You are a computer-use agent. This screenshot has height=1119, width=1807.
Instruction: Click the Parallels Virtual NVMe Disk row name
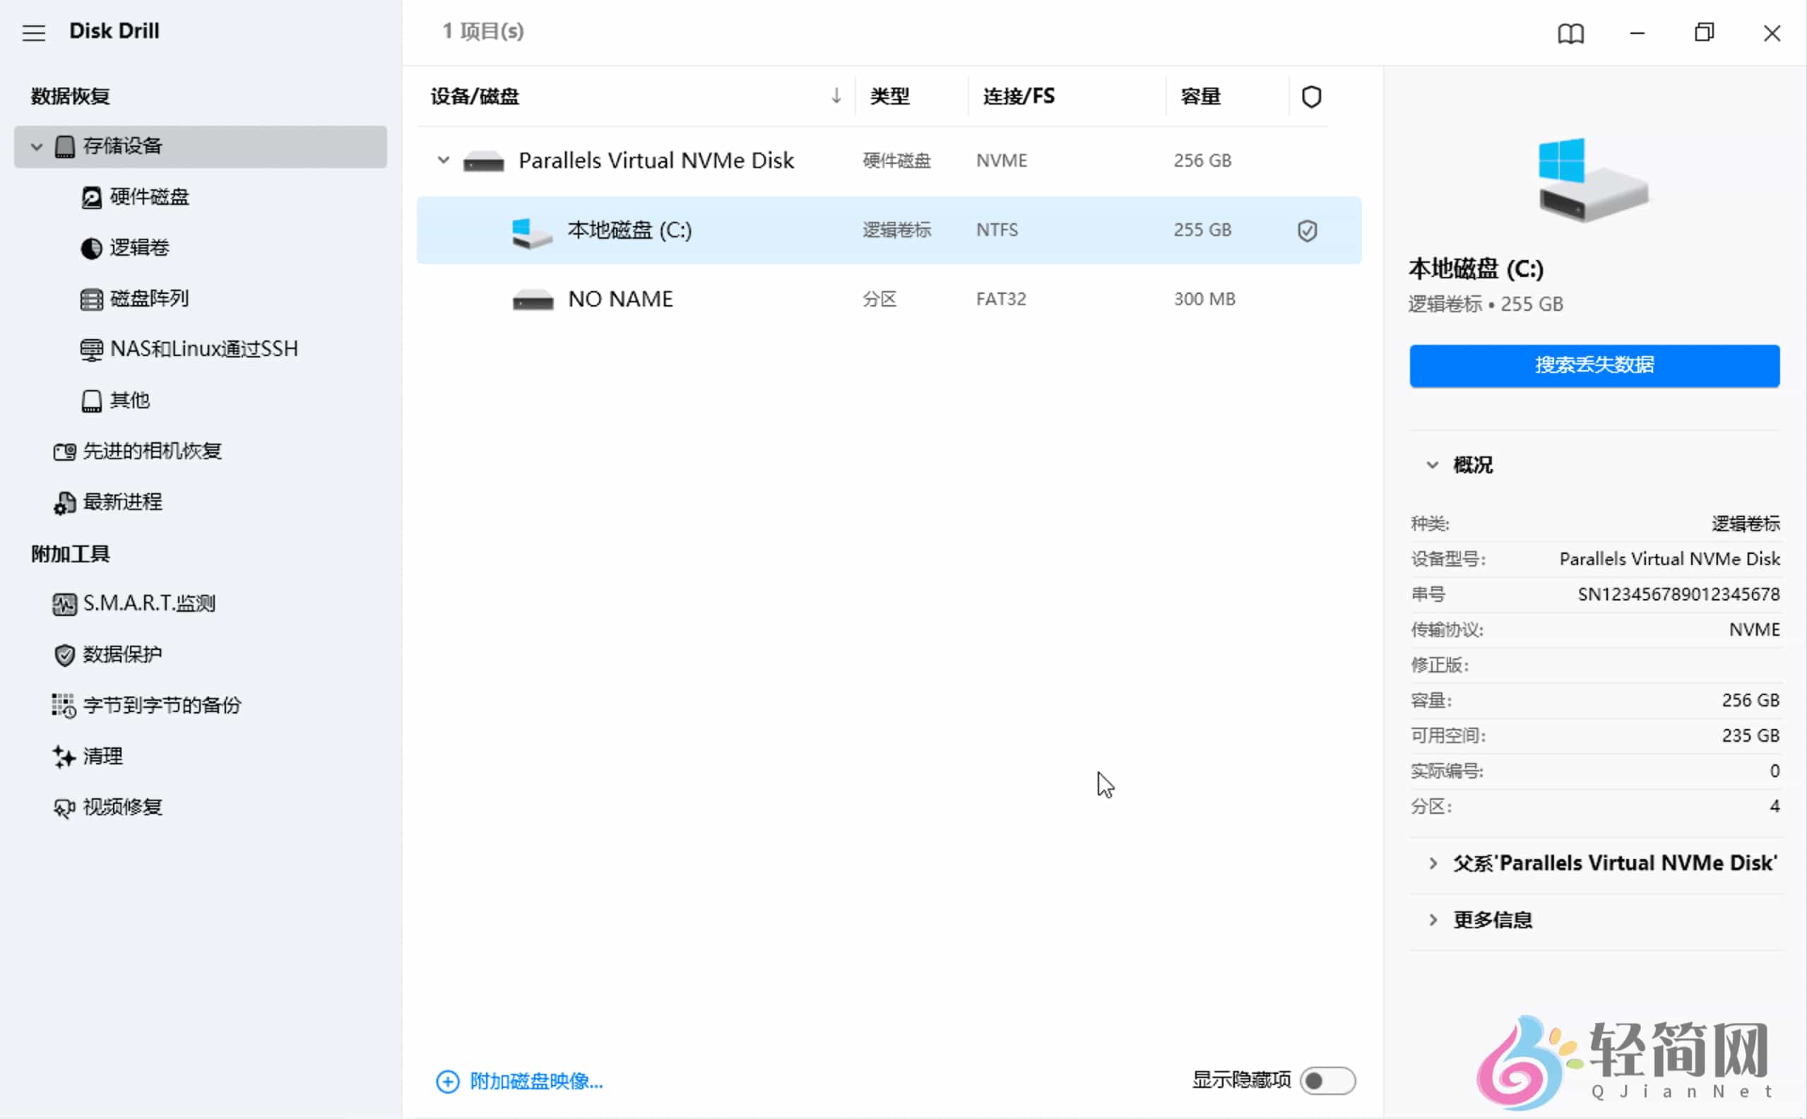click(656, 160)
